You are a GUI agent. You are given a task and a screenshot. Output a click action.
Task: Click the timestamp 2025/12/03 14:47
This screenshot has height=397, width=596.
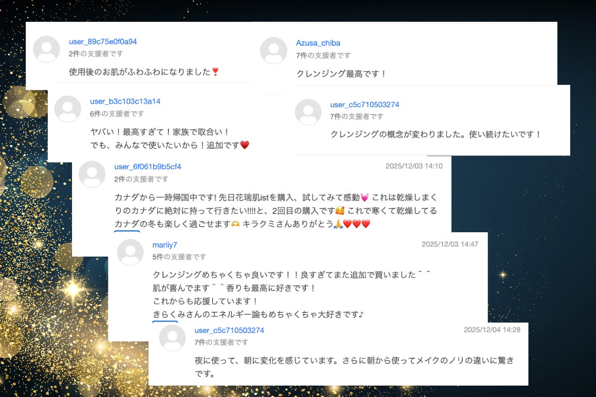pyautogui.click(x=450, y=244)
